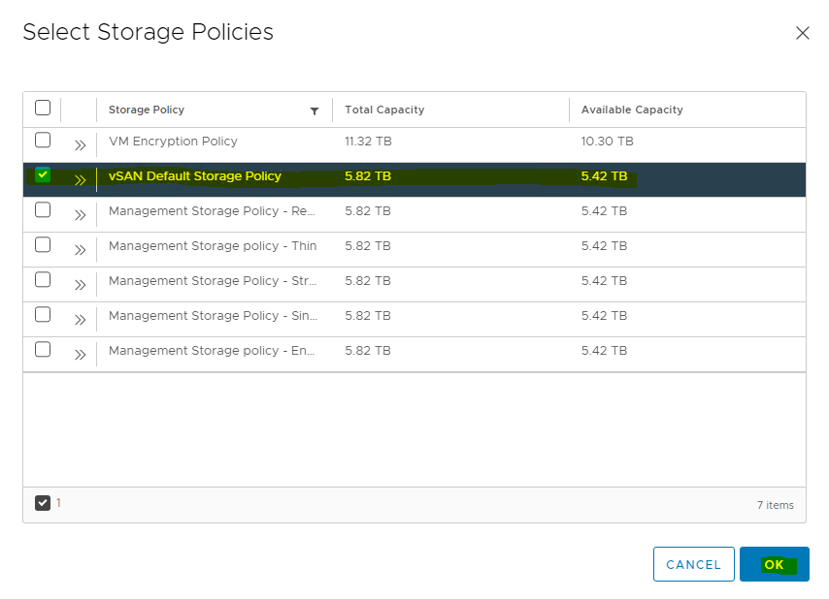Click total capacity 5.82 TB in vSAN Default row

point(368,176)
